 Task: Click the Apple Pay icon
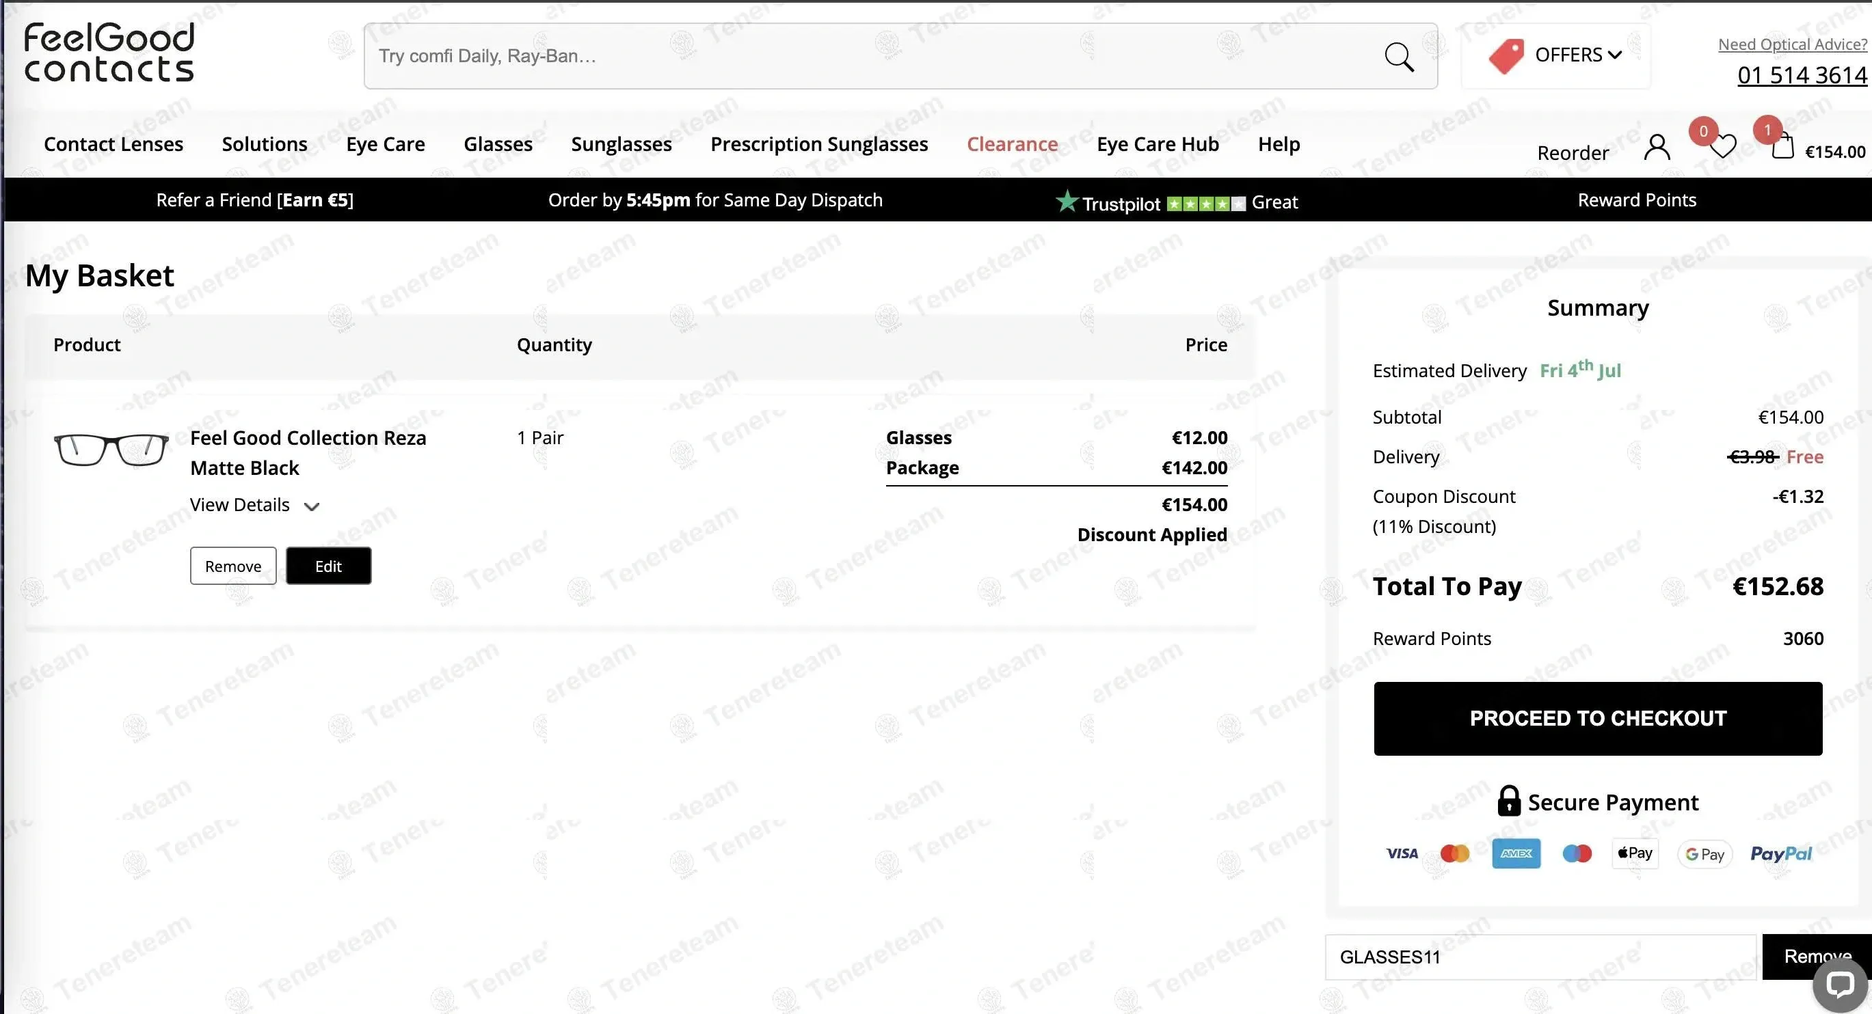pos(1635,853)
